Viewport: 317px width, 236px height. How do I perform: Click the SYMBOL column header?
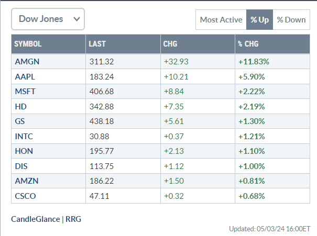(x=28, y=44)
